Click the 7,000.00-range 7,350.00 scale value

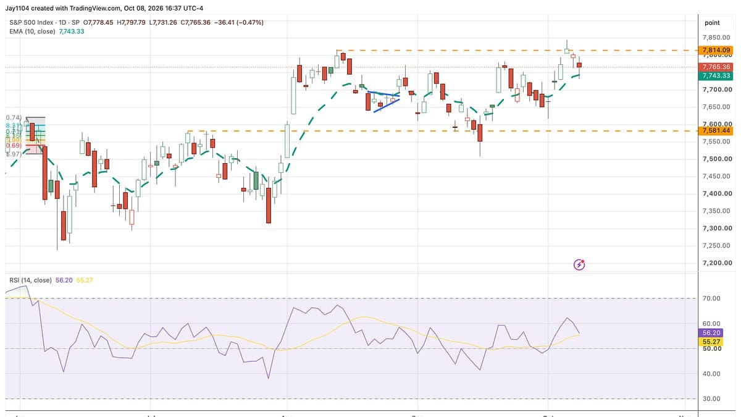click(716, 211)
